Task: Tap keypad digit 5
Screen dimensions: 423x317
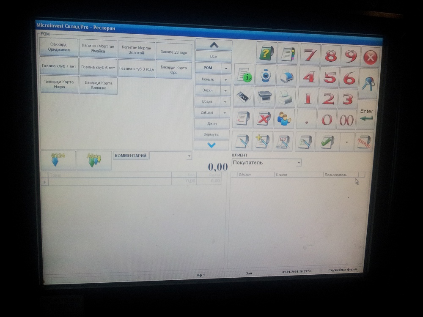Action: point(330,78)
